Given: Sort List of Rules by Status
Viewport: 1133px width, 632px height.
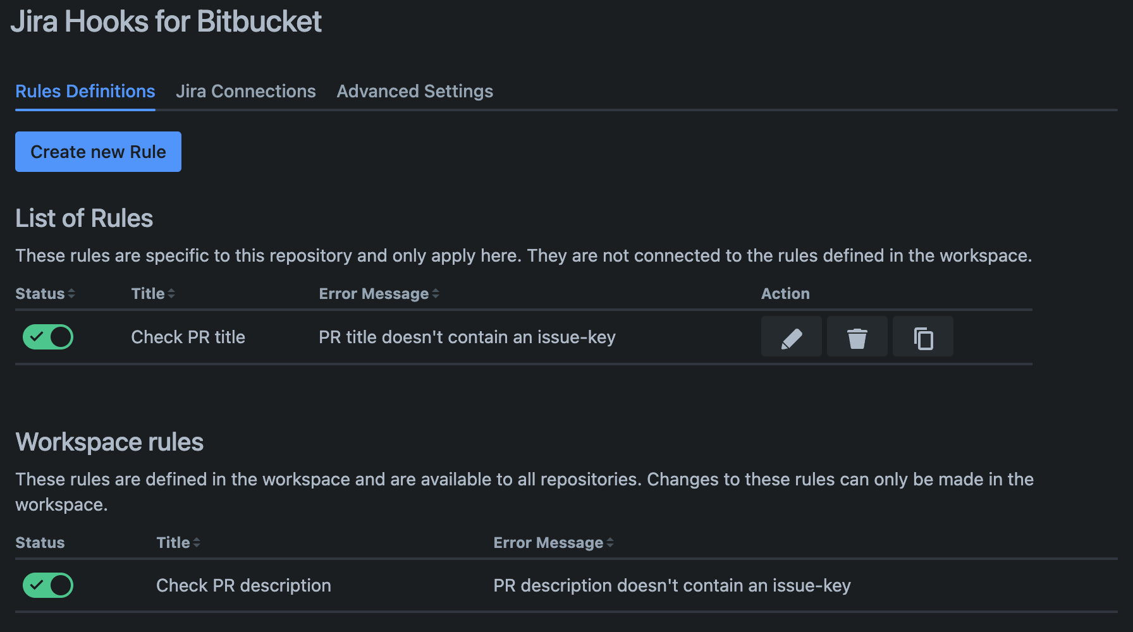Looking at the screenshot, I should tap(45, 294).
